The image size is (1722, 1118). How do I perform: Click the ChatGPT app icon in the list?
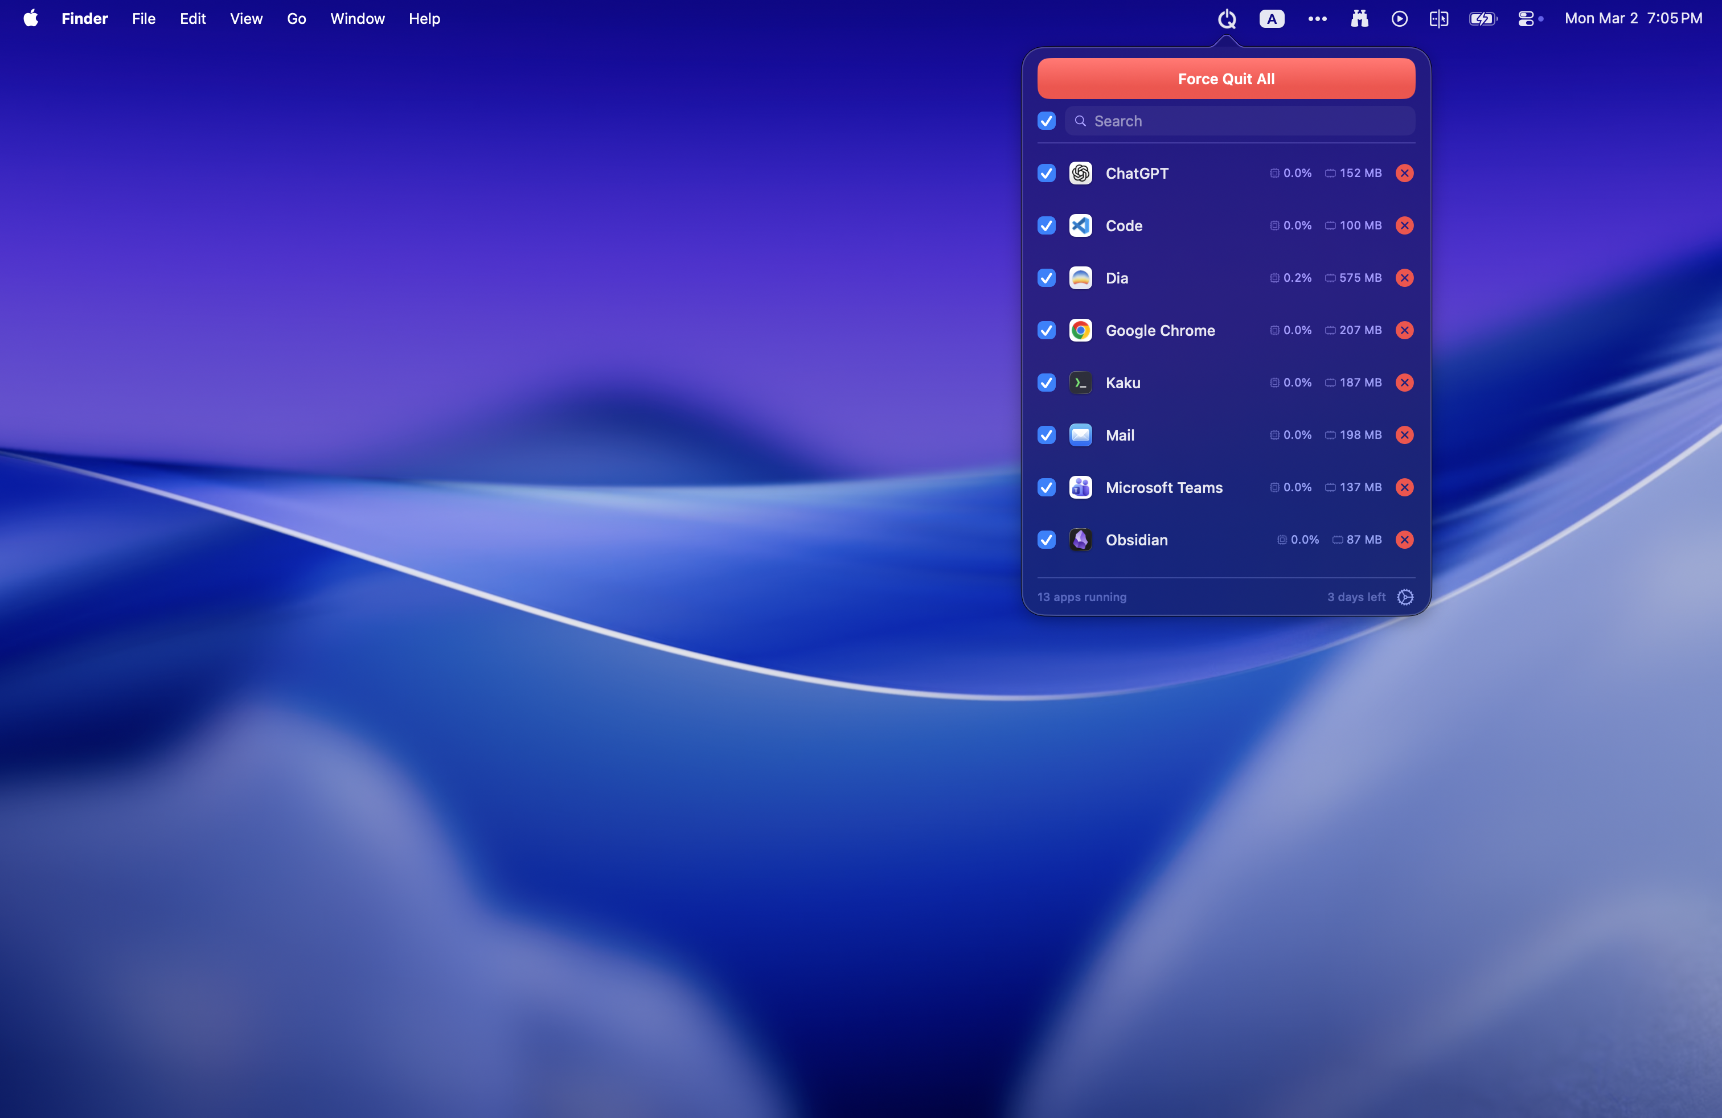tap(1080, 173)
